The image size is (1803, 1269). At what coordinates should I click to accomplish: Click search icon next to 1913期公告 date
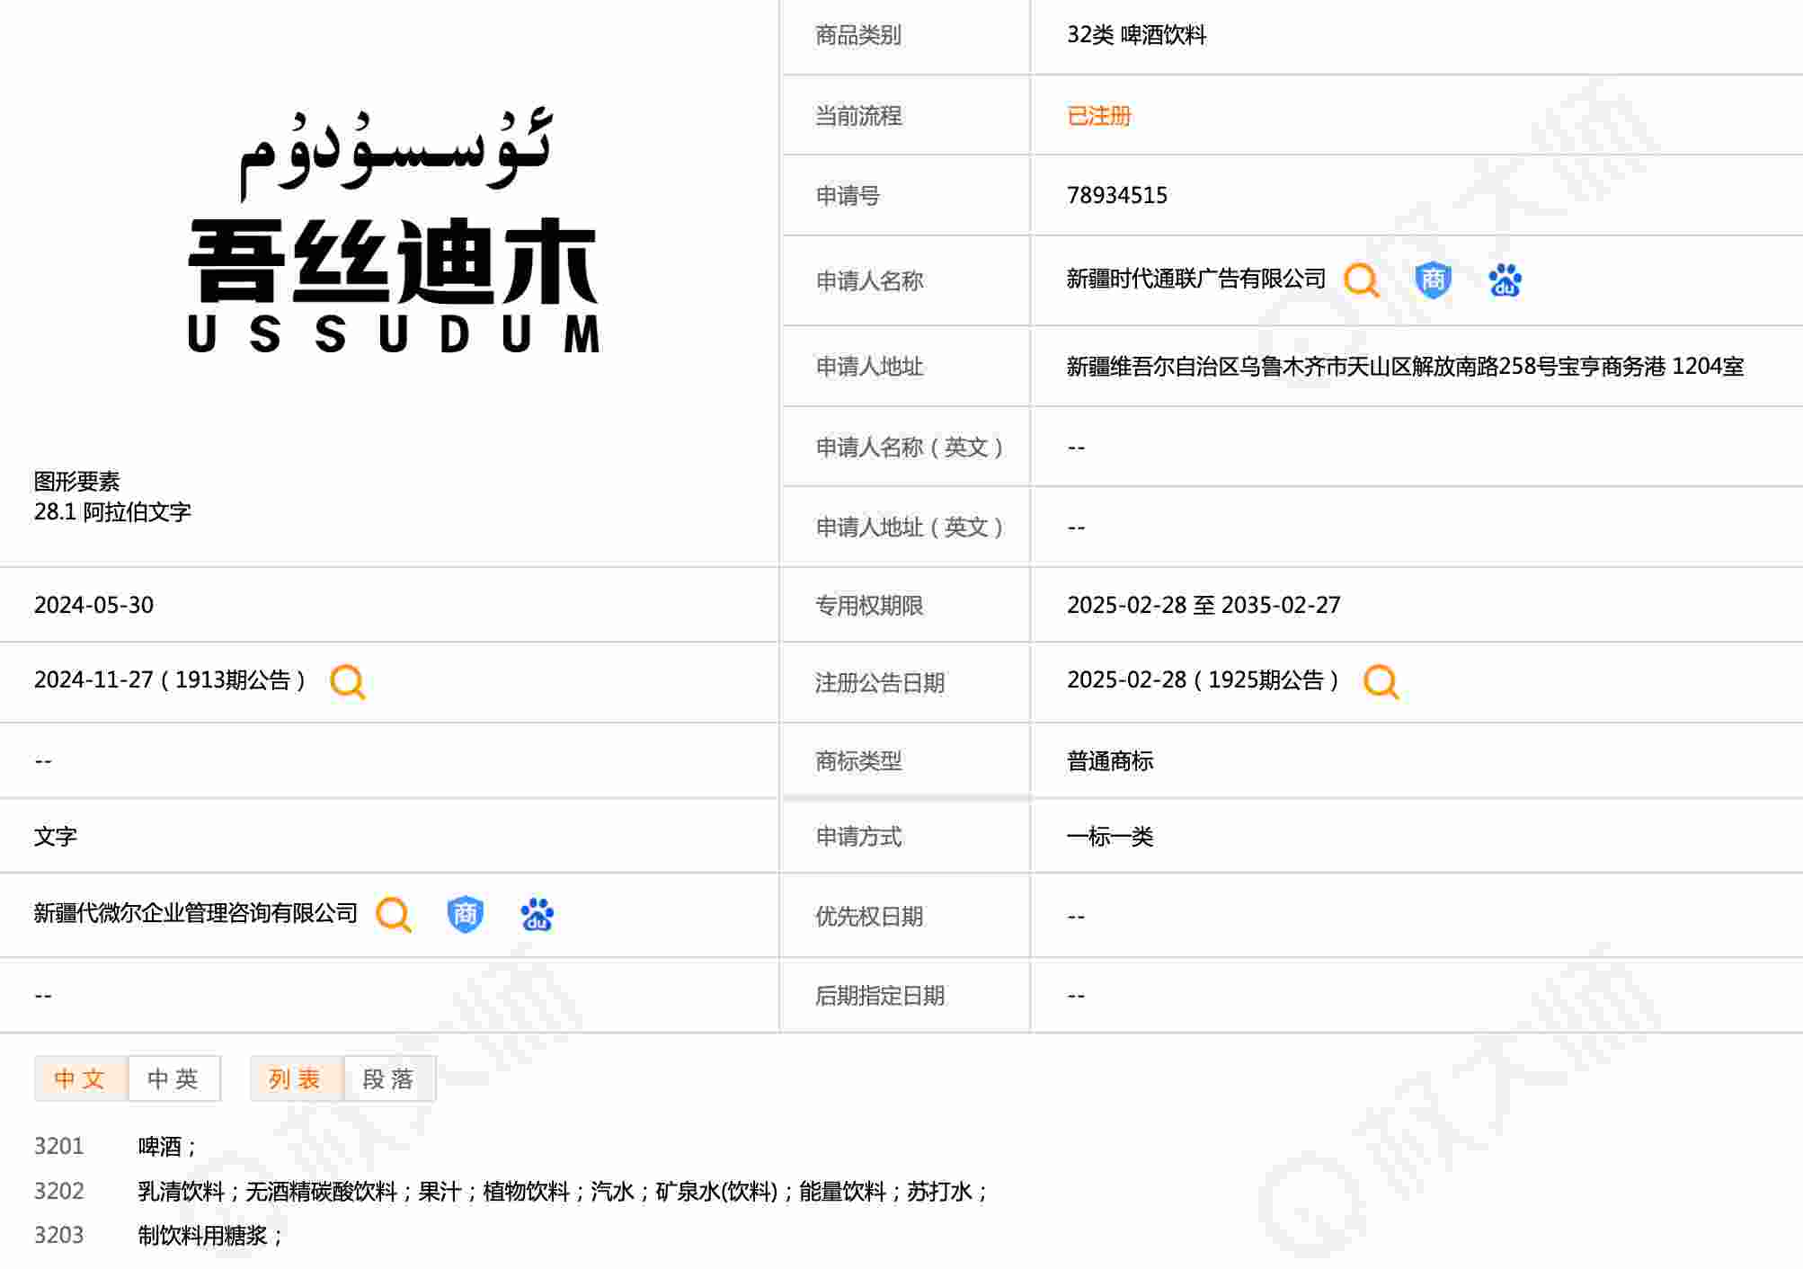(x=347, y=681)
